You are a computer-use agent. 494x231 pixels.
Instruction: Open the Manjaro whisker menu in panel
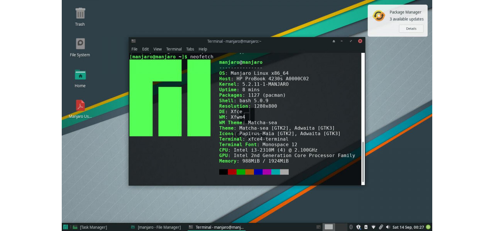coord(65,227)
